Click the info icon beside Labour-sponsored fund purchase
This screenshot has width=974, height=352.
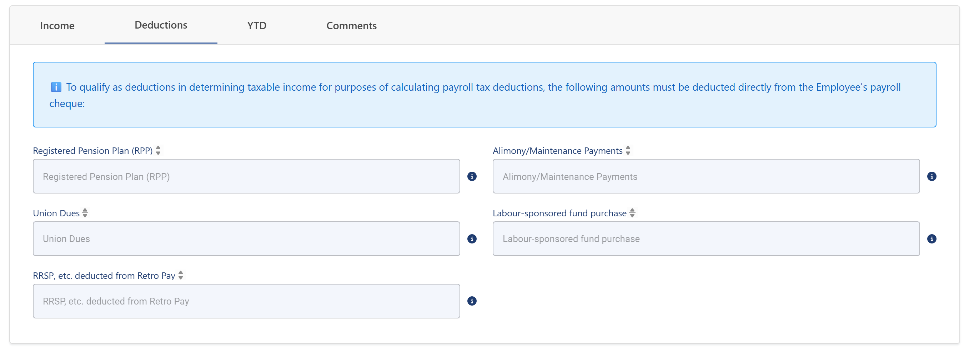point(932,239)
